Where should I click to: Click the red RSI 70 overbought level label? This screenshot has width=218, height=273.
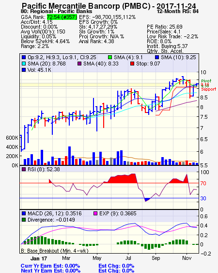(x=203, y=183)
